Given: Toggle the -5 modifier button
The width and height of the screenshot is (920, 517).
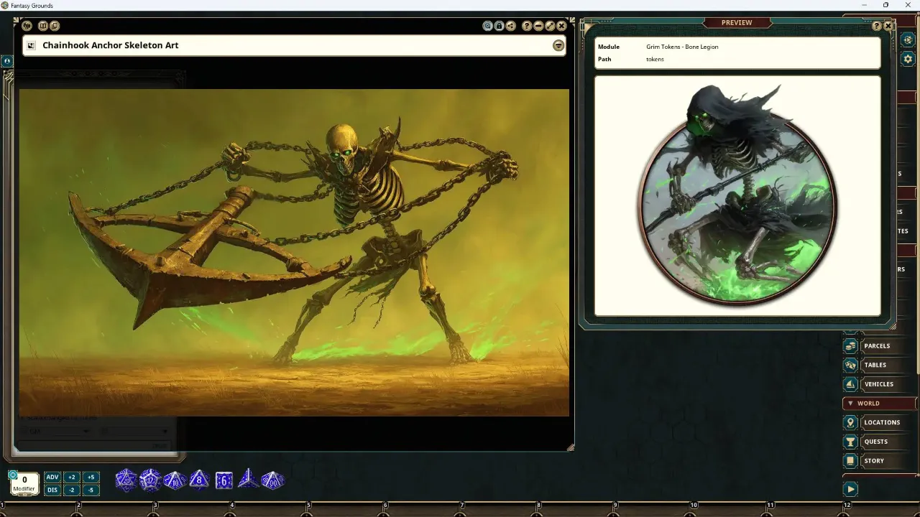Looking at the screenshot, I should 90,490.
